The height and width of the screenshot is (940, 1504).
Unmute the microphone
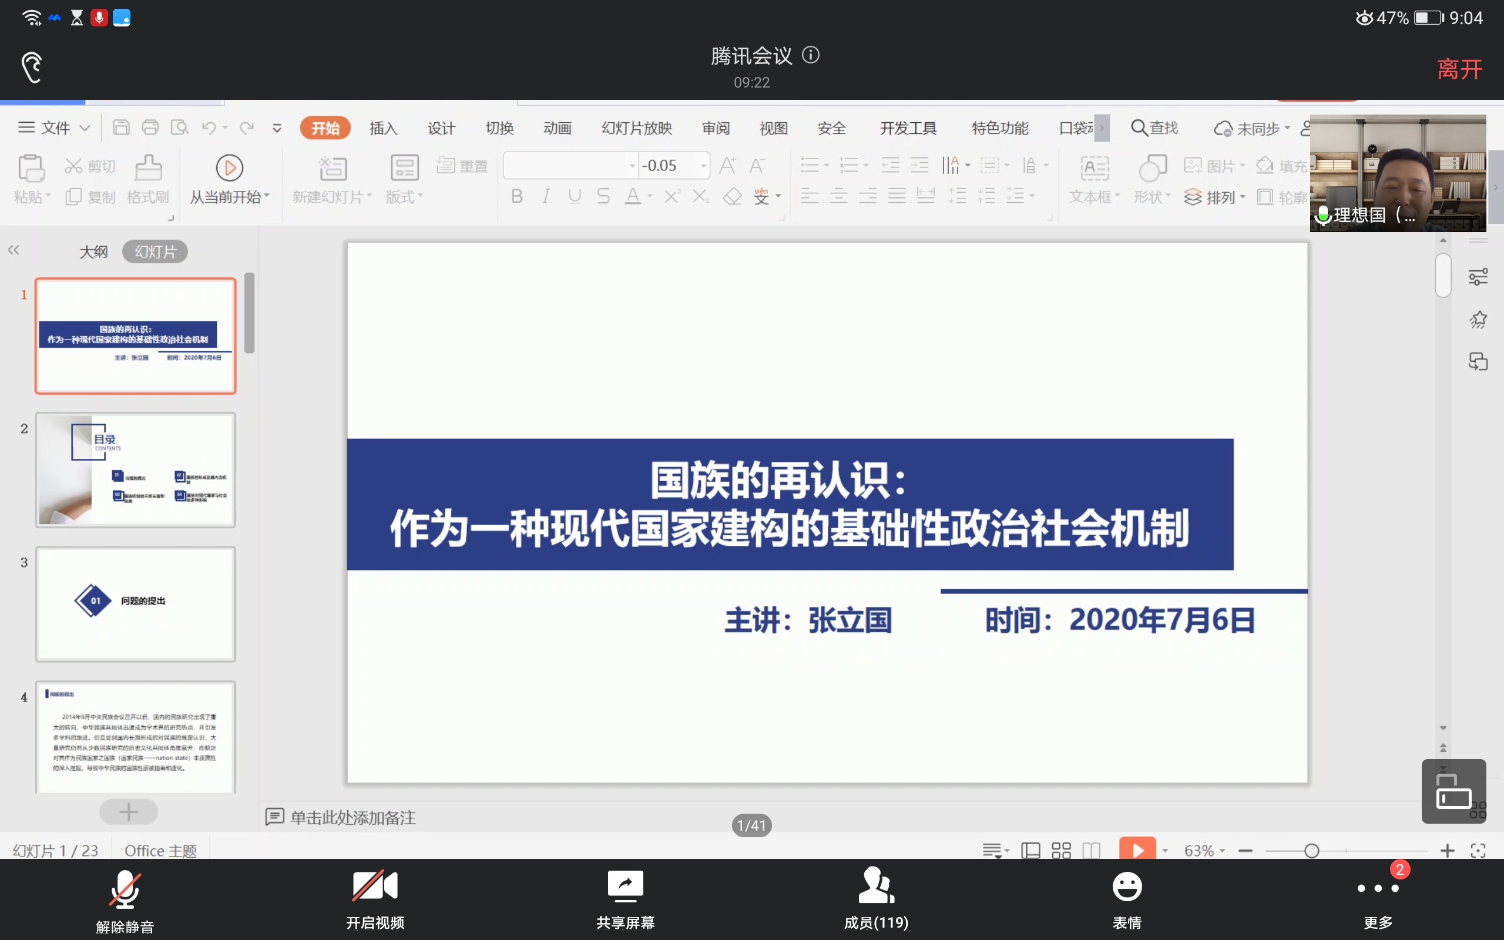click(x=125, y=889)
